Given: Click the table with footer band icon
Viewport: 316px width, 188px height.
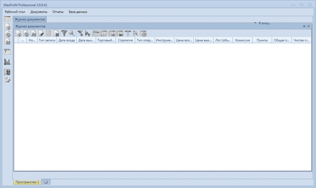Looking at the screenshot, I should click(x=104, y=34).
